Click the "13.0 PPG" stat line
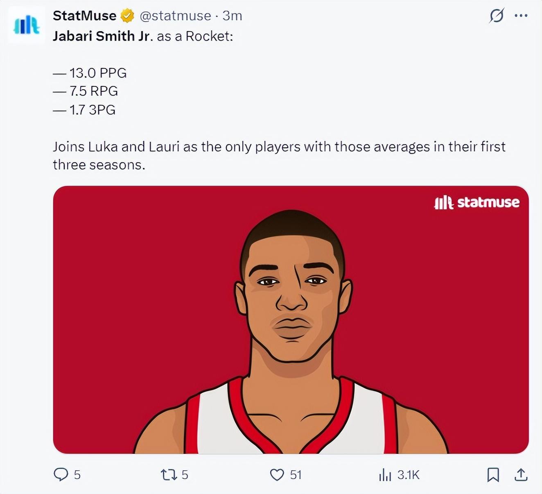Screen dimensions: 542x494 [x=97, y=73]
